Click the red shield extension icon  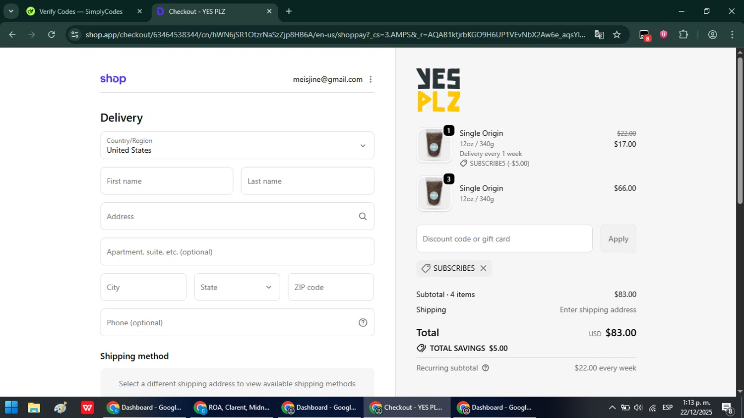coord(664,34)
